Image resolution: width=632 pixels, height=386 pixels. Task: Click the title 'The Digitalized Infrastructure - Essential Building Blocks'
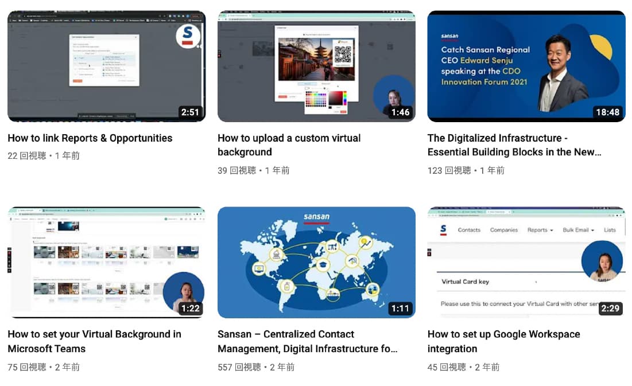[514, 145]
